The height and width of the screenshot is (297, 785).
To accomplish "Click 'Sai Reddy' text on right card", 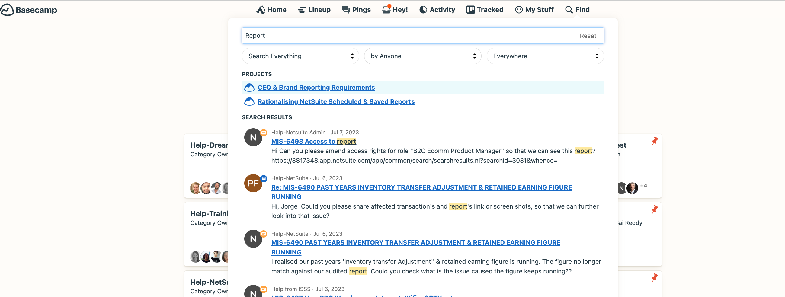I will coord(630,223).
